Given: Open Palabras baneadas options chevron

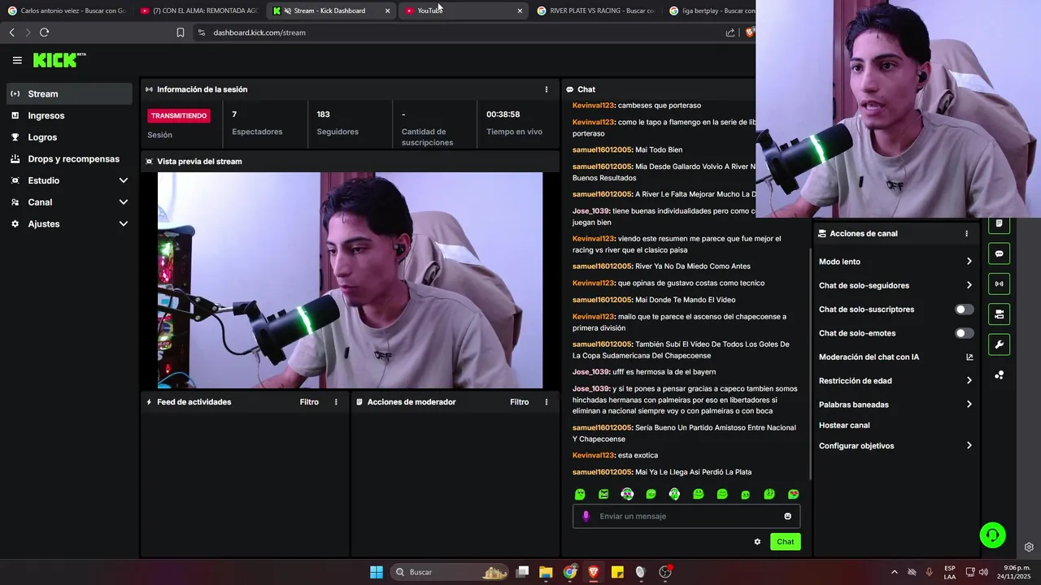Looking at the screenshot, I should (969, 405).
